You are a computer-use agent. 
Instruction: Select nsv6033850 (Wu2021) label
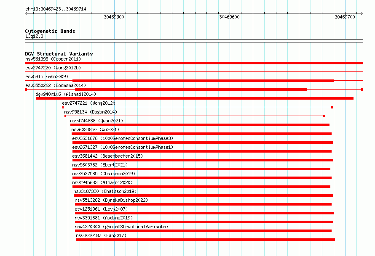[x=95, y=129]
